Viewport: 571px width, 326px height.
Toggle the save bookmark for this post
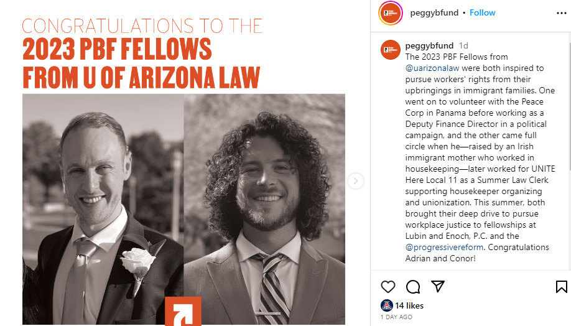[561, 286]
